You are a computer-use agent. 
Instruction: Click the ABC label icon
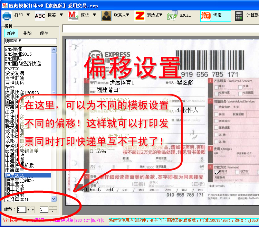coord(40,16)
